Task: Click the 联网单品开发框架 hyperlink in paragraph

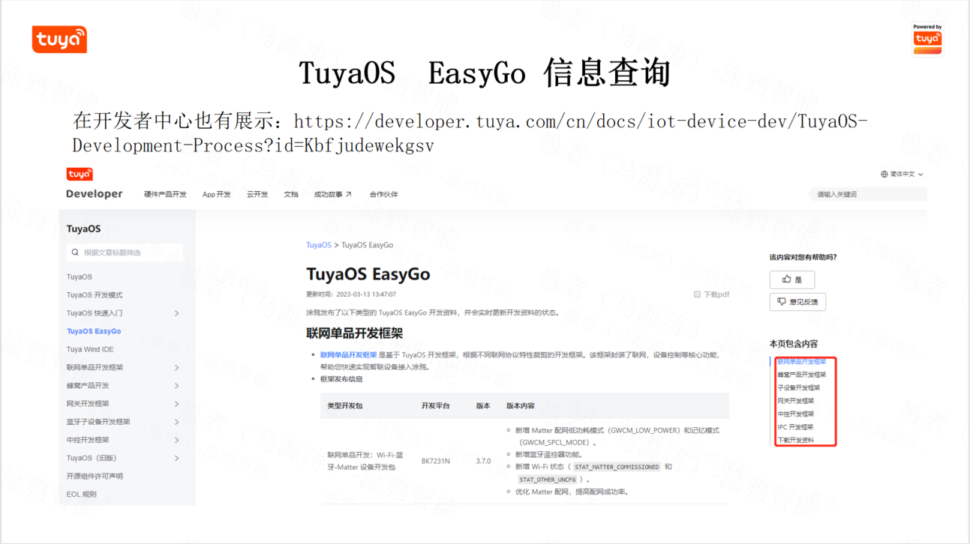Action: point(349,355)
